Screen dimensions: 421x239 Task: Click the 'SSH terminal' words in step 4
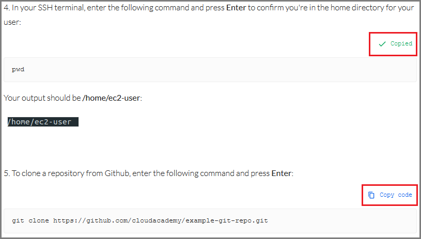point(61,8)
